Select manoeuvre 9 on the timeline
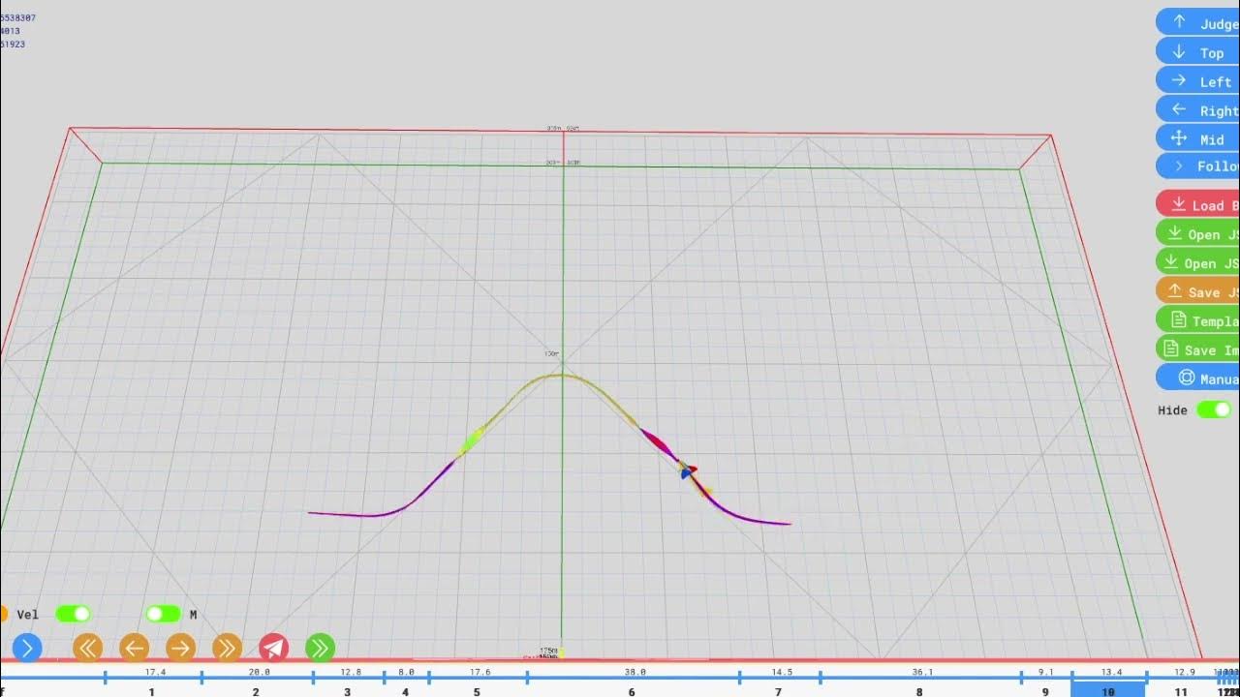 (1045, 690)
